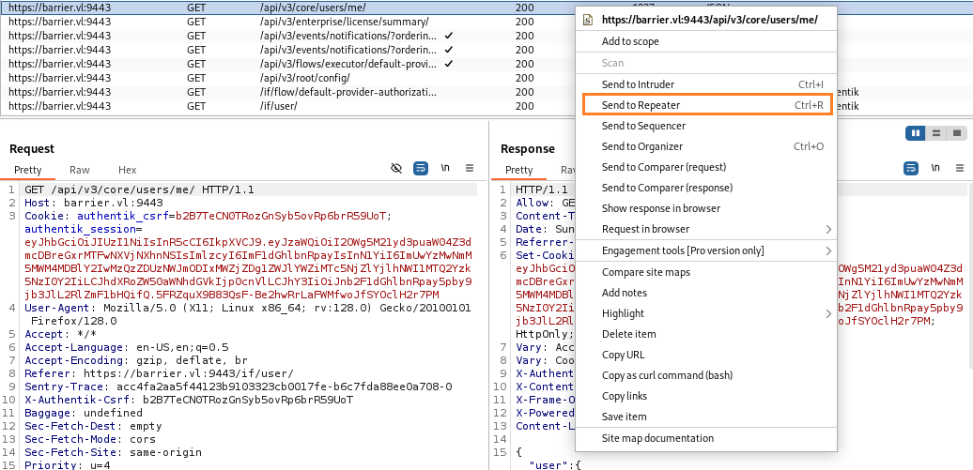Viewport: 973px width, 470px height.
Task: Select the /if/user/ table row
Action: [288, 106]
